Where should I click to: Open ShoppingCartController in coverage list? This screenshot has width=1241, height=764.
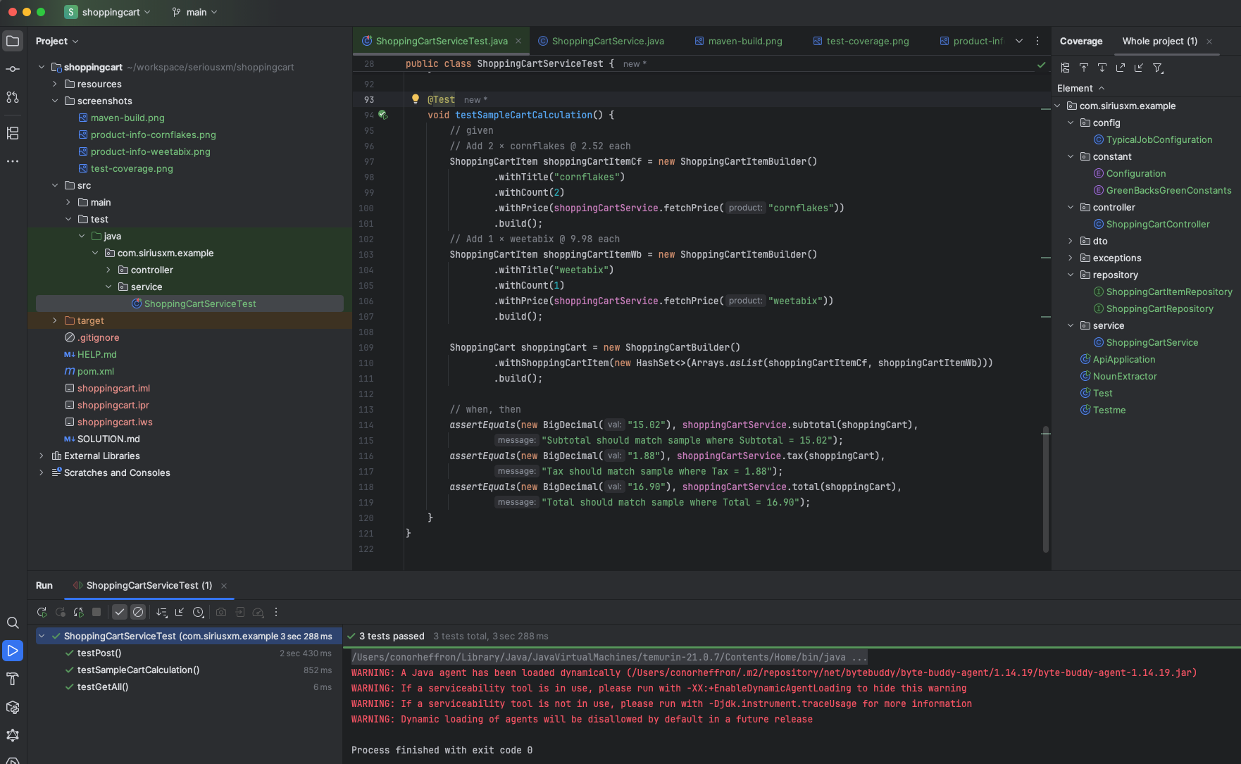pyautogui.click(x=1157, y=224)
